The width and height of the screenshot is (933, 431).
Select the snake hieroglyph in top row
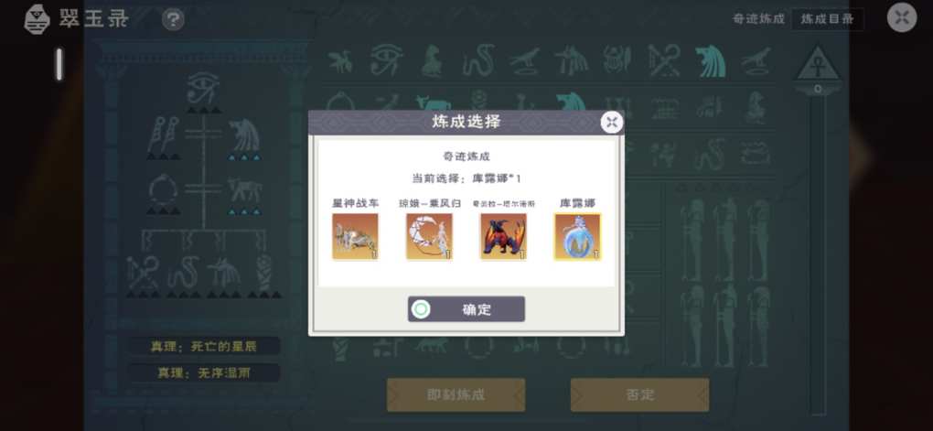click(479, 60)
